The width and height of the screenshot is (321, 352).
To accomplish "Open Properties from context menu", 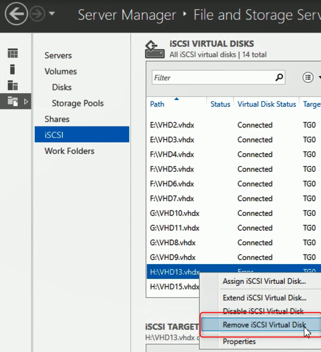I will coord(239,341).
